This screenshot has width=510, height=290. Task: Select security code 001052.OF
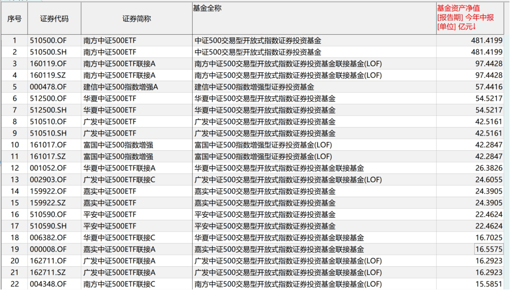click(x=48, y=168)
